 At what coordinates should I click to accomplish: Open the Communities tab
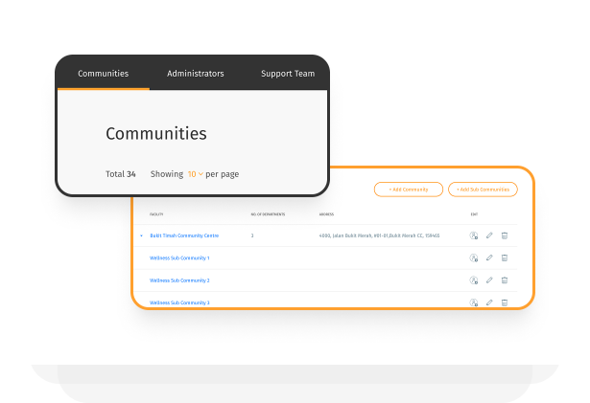tap(103, 74)
